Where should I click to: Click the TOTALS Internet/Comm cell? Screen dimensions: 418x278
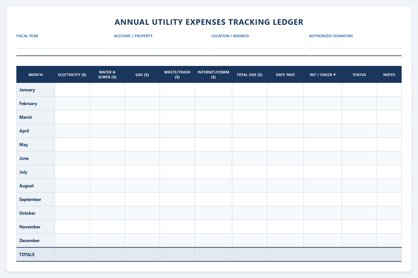tap(214, 255)
